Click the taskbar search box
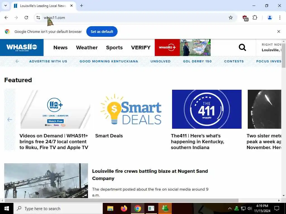The width and height of the screenshot is (286, 214). tap(58, 208)
